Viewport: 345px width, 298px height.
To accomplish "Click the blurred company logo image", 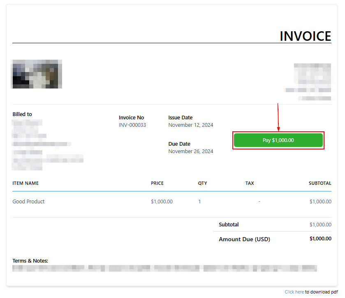I will click(37, 74).
